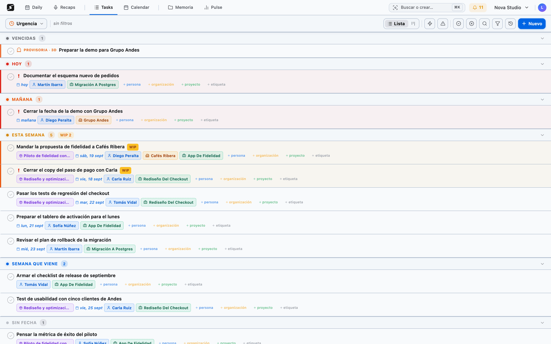Screen dimensions: 551x344
Task: Open the funnel filter icon
Action: (x=497, y=23)
